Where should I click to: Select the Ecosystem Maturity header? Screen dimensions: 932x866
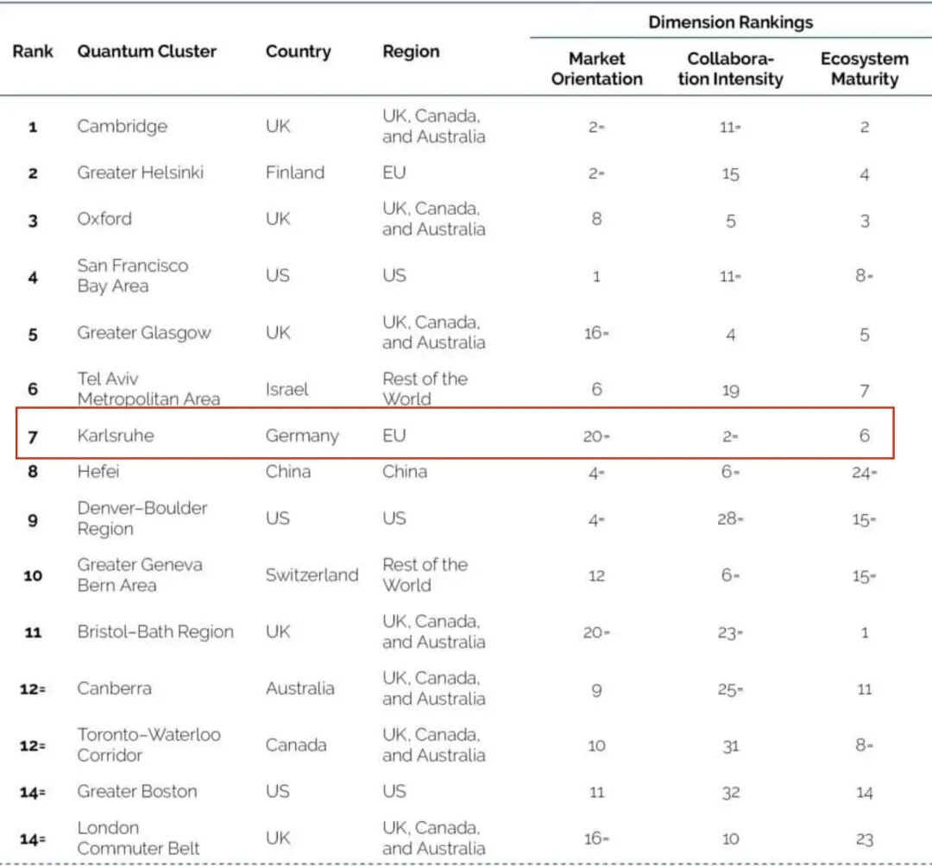pyautogui.click(x=864, y=69)
